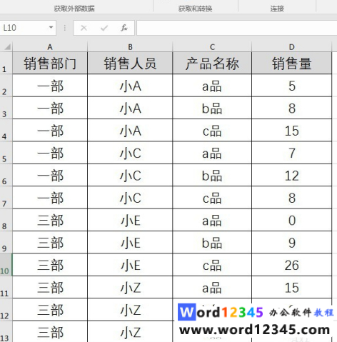Select row 13 header
The height and width of the screenshot is (342, 337).
pos(6,331)
